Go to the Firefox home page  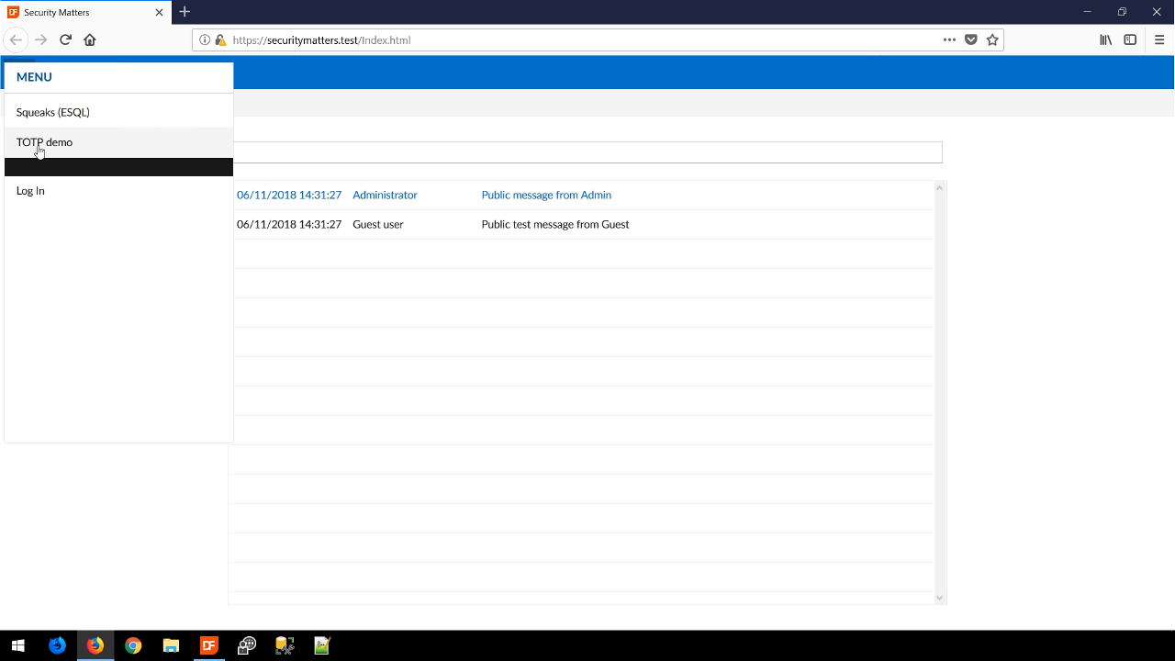point(90,39)
